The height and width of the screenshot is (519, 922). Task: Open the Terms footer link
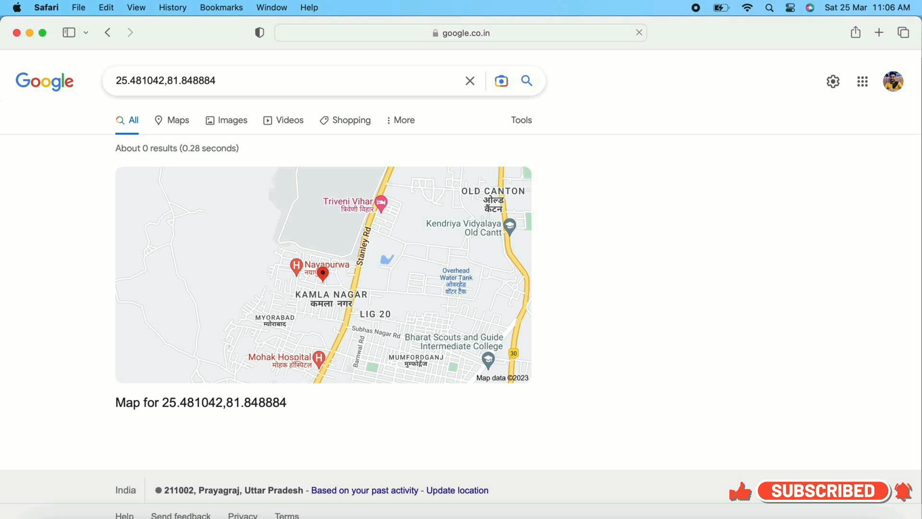click(x=287, y=515)
